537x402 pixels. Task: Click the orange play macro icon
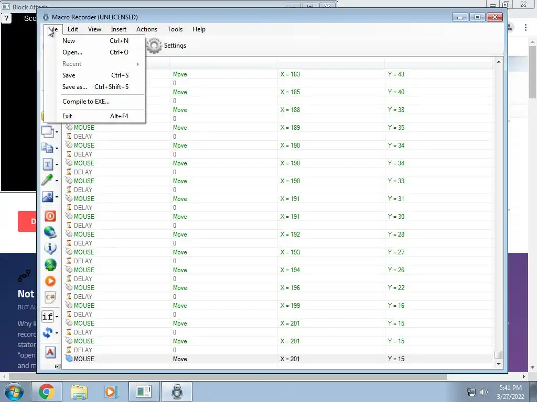[50, 281]
